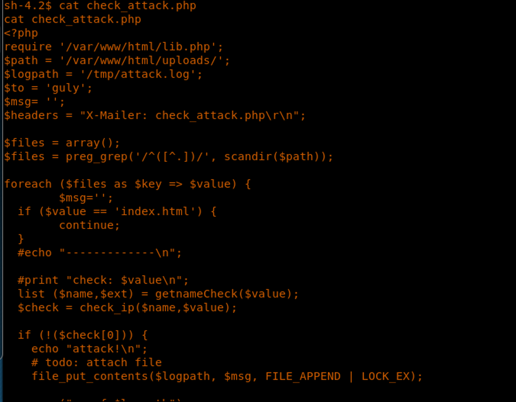Click the sh-4.2$ shell prompt
Viewport: 516px width, 402px height.
[x=28, y=6]
